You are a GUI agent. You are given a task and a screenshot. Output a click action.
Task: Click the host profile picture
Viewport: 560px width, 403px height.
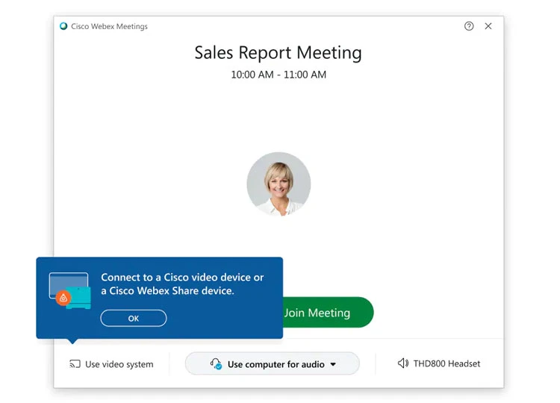pos(279,184)
